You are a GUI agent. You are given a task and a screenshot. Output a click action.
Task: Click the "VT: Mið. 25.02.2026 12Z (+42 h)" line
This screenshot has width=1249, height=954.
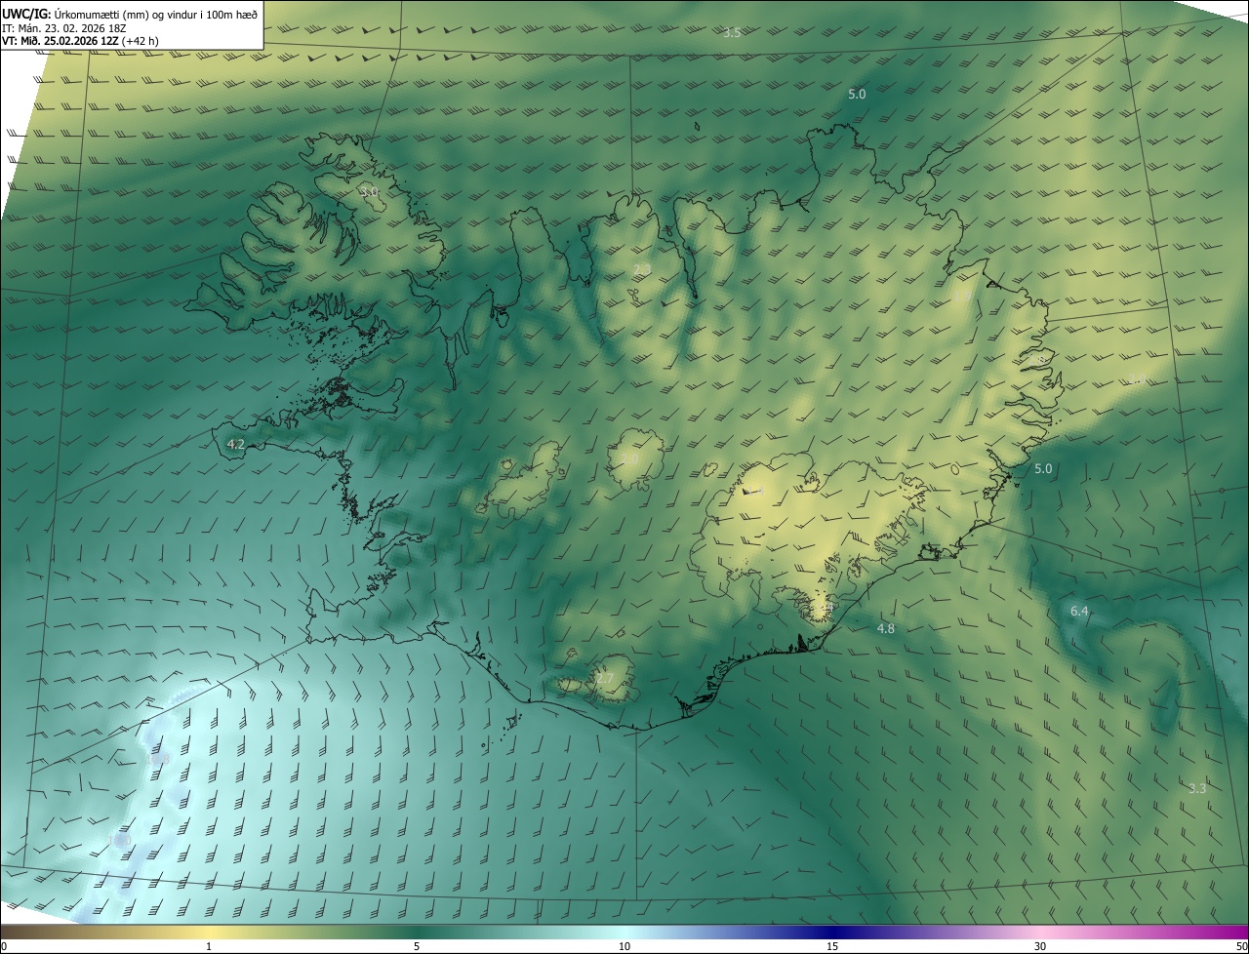(x=81, y=41)
